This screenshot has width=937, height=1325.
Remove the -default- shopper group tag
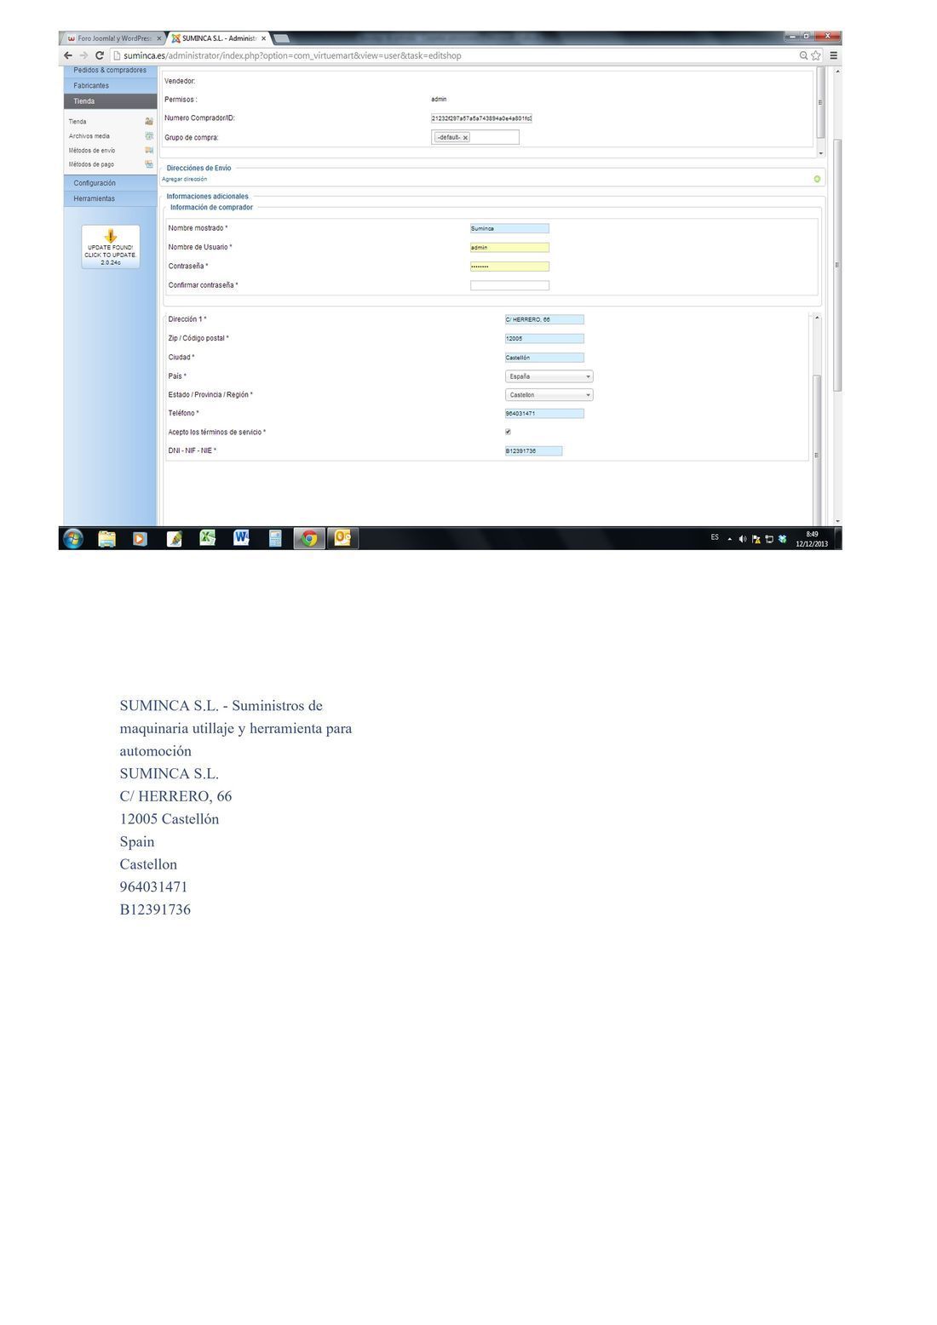pos(465,137)
